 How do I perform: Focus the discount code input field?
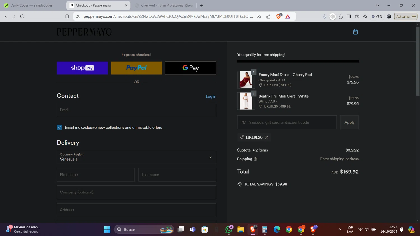tap(287, 122)
